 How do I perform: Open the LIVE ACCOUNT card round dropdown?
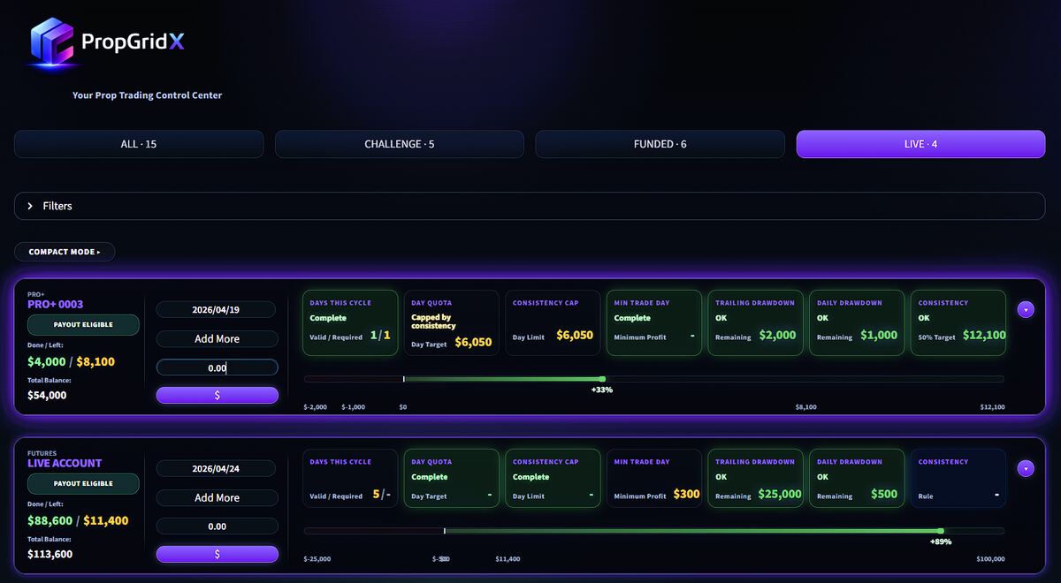coord(1026,468)
